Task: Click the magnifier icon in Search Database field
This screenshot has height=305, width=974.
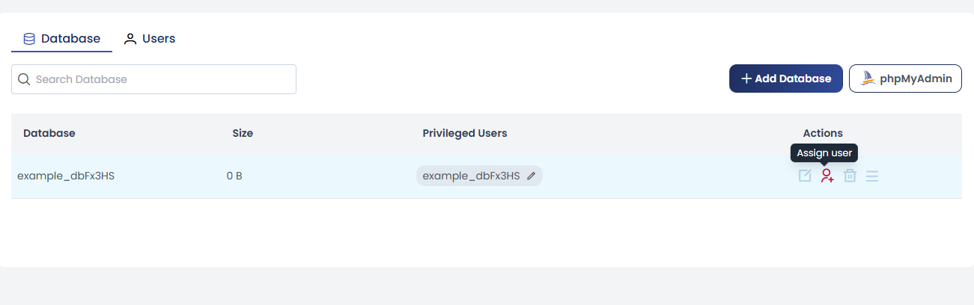Action: click(x=24, y=79)
